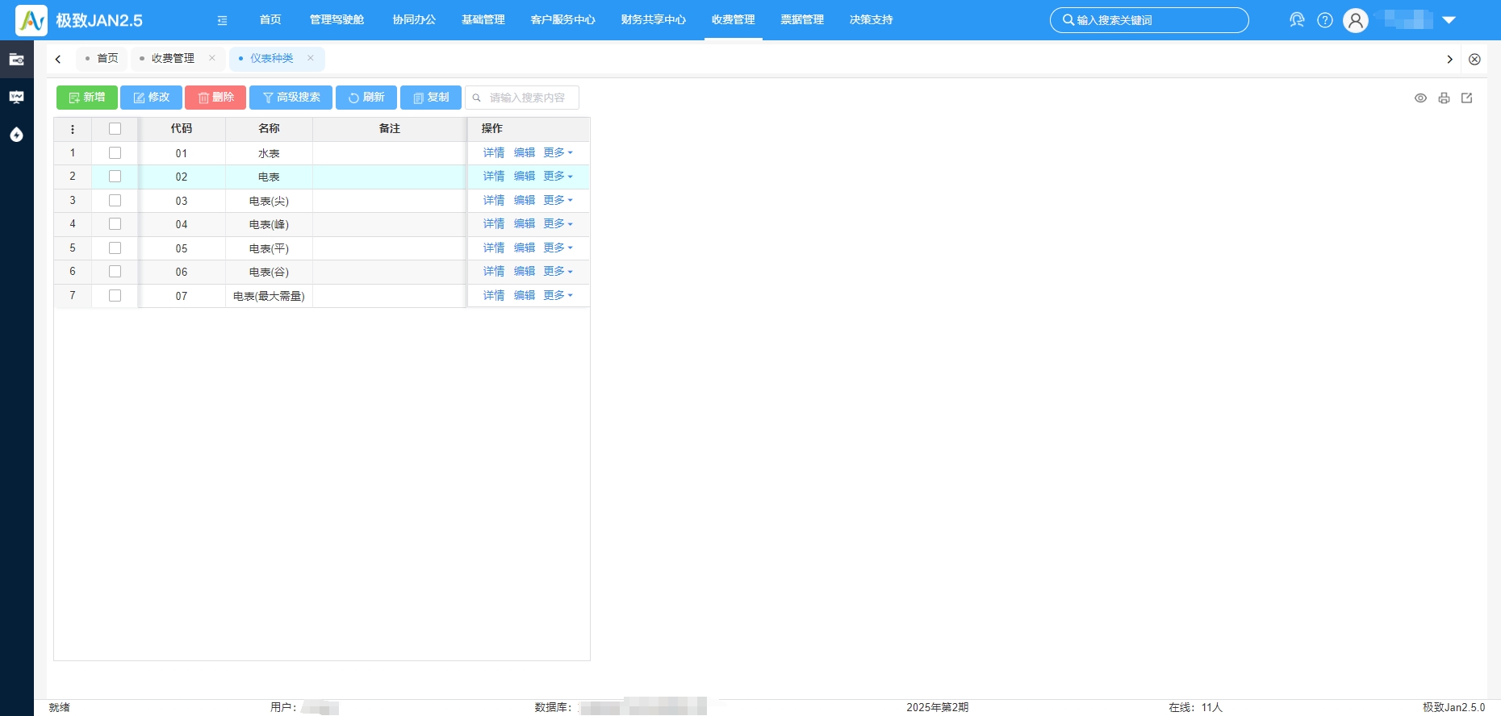The image size is (1501, 716).
Task: Click the 删除 delete button
Action: tap(215, 98)
